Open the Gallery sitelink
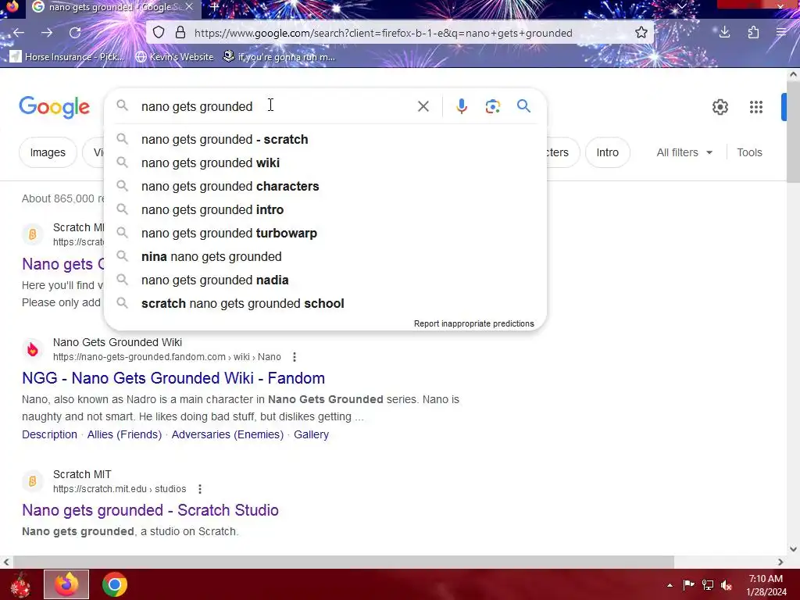The image size is (800, 600). pos(311,434)
